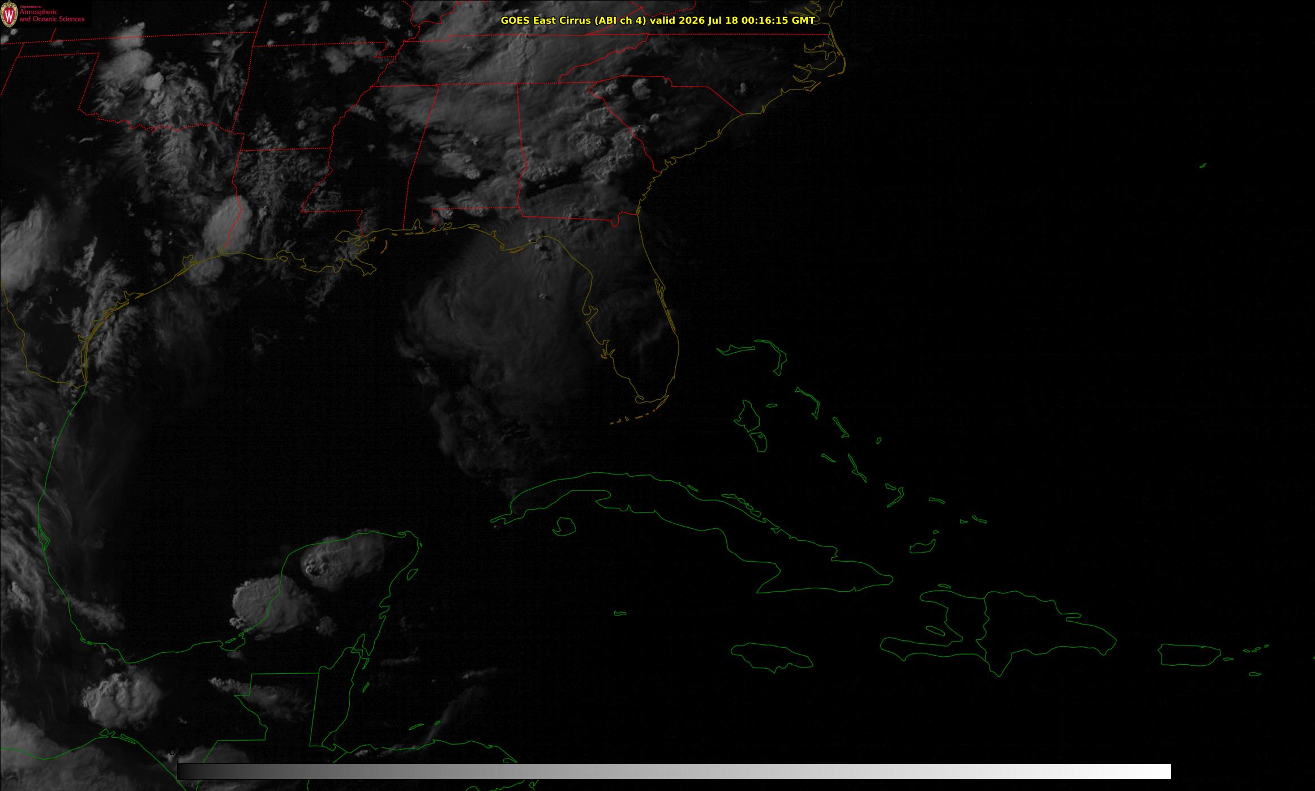Click the GOES East Cirrus title label
Screen dimensions: 1315x791
658,20
